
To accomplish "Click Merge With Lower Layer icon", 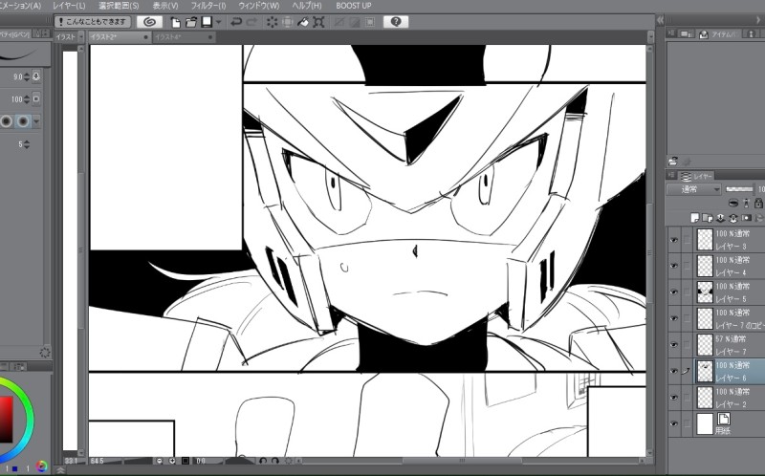I will tap(732, 218).
